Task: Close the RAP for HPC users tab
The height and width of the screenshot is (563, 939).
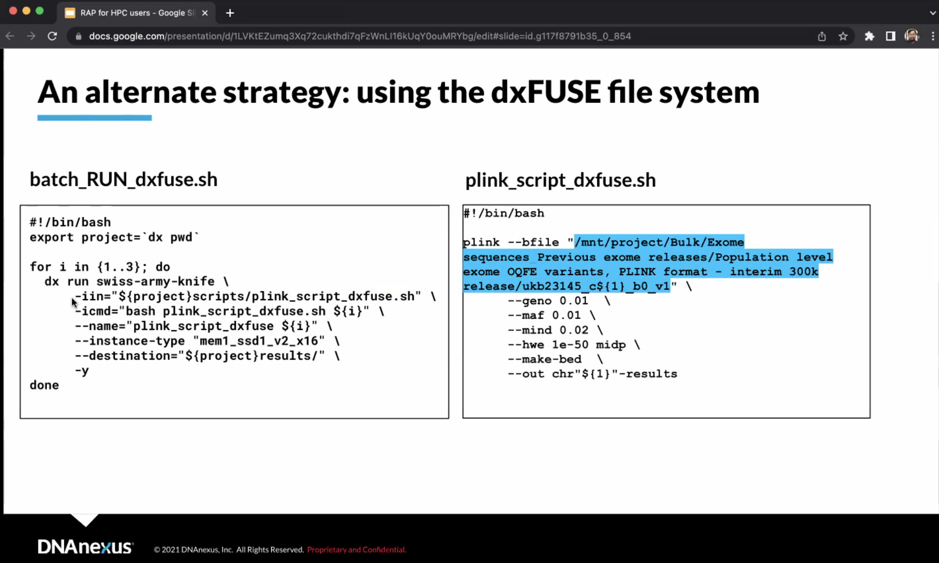Action: 205,13
